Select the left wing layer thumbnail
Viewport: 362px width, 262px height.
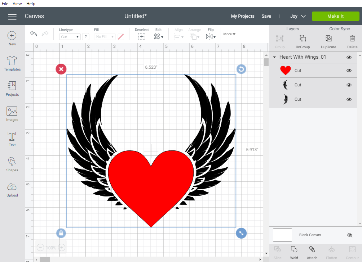coord(285,85)
